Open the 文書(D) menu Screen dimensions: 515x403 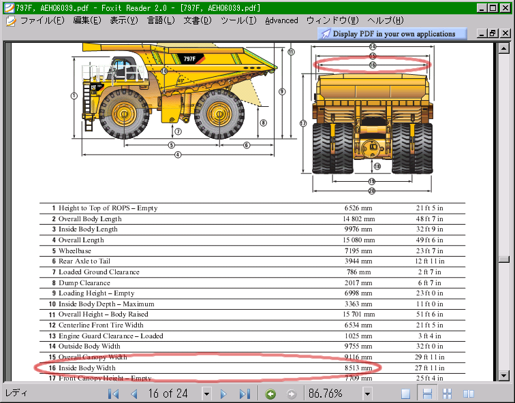(198, 20)
